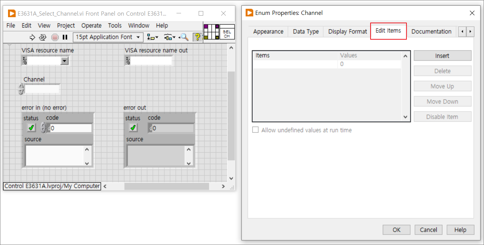The image size is (484, 245).
Task: Click the I/O glyph of VISA resource name
Action: (x=24, y=60)
